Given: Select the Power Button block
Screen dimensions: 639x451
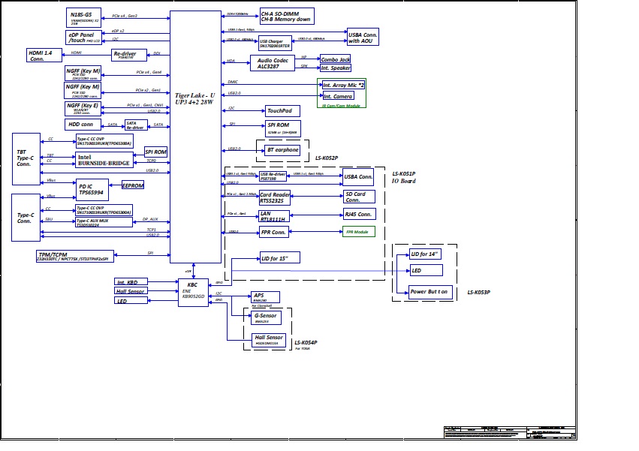Looking at the screenshot, I should (430, 292).
